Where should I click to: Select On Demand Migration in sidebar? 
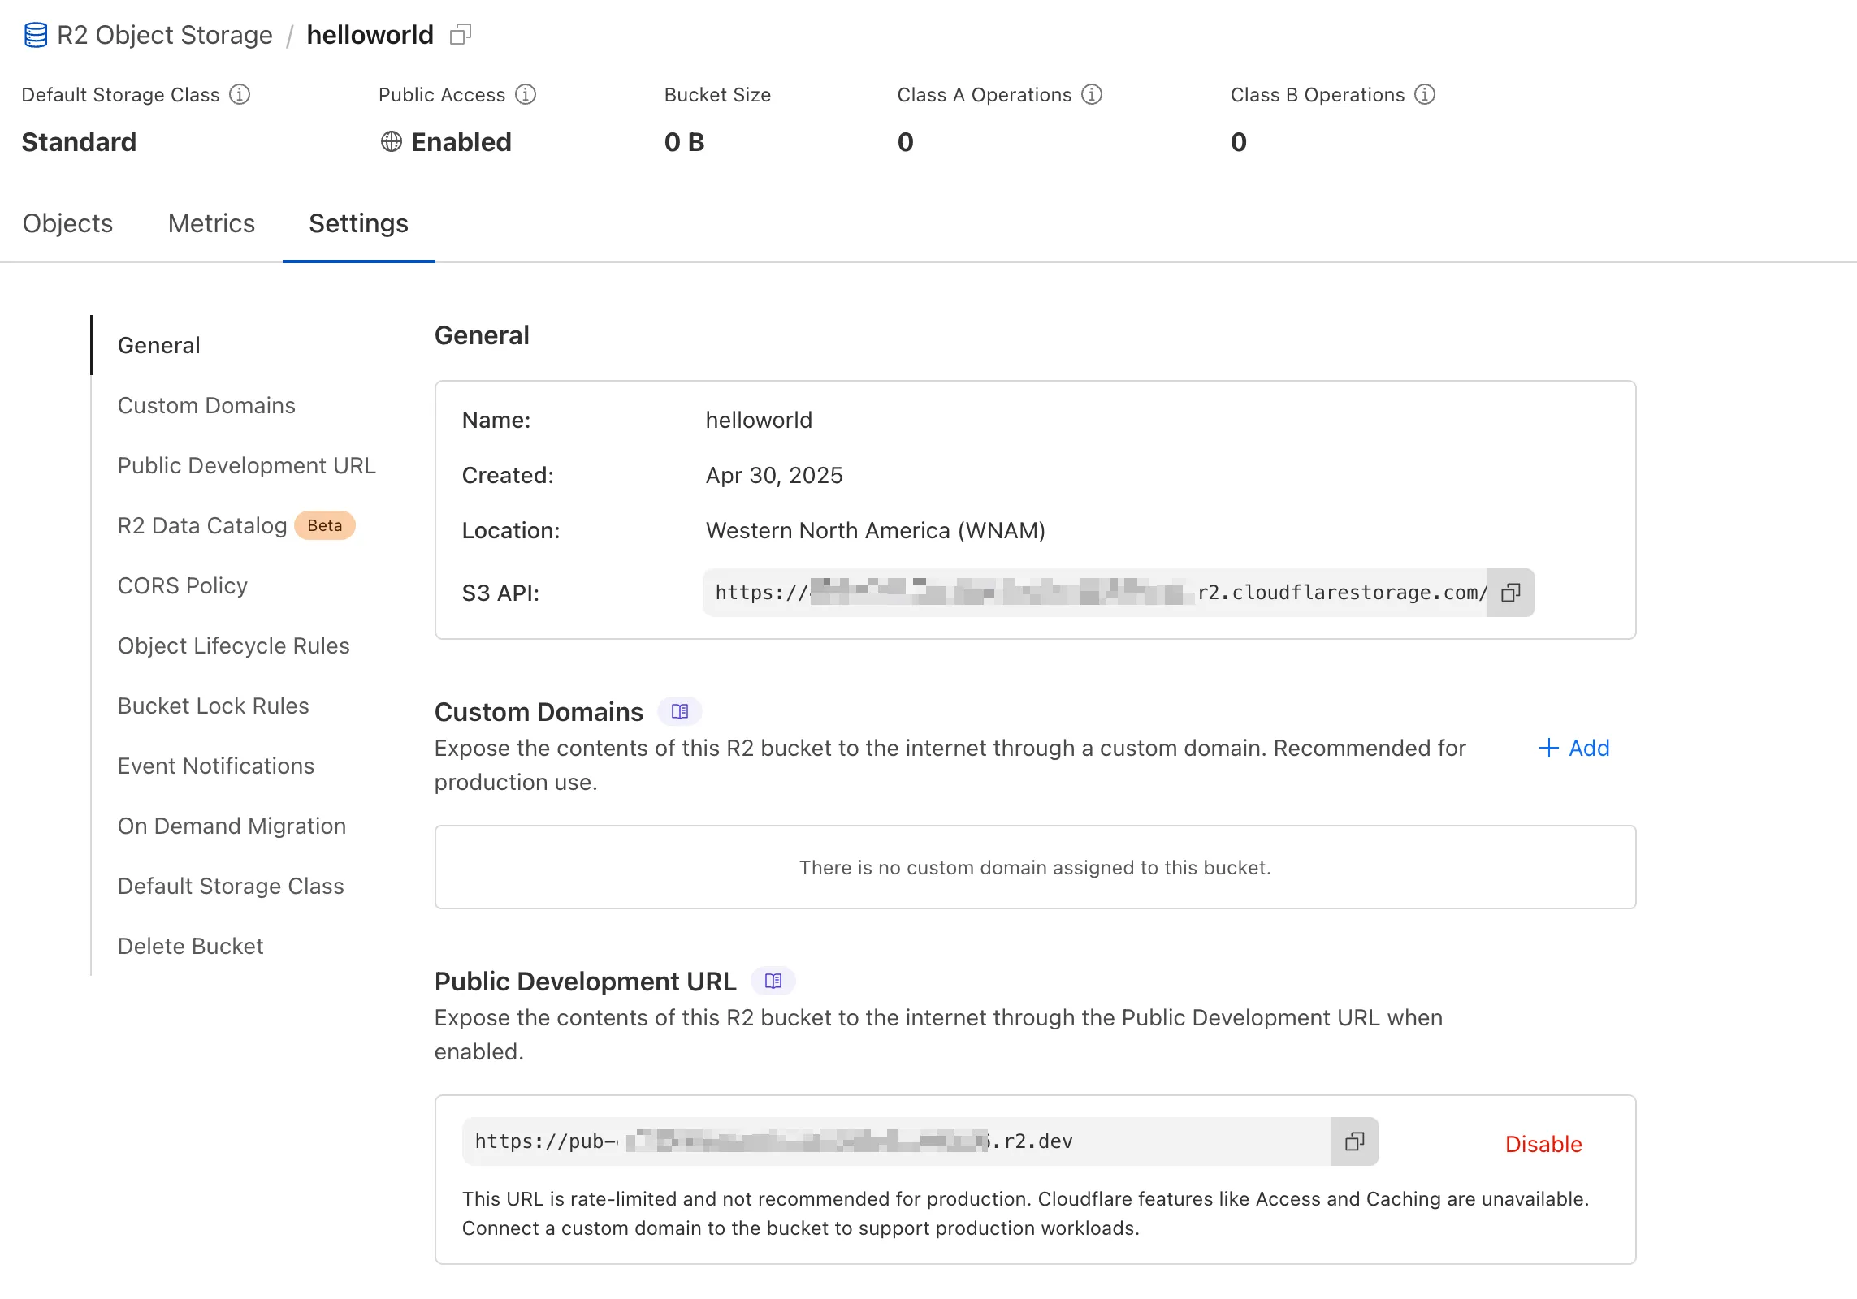(x=232, y=825)
